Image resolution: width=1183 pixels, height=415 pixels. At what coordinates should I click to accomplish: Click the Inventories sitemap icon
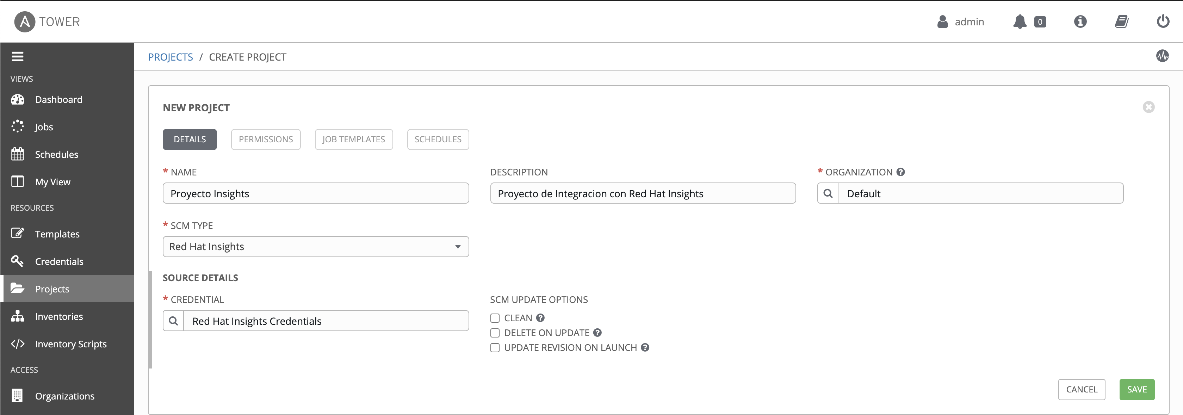click(x=18, y=316)
